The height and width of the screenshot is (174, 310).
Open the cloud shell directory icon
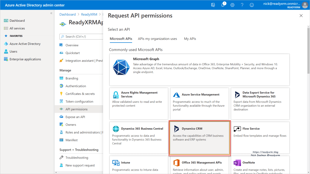tap(213, 5)
